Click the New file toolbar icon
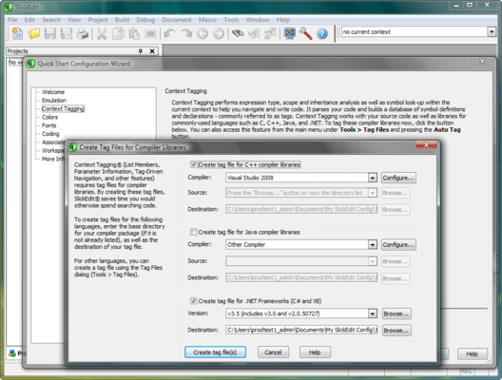 18,33
